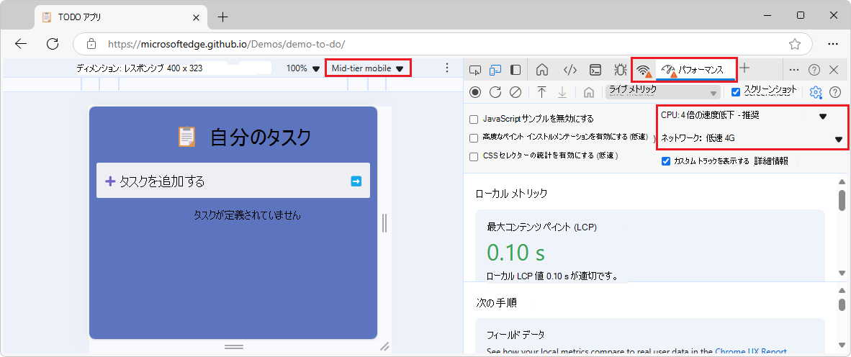This screenshot has height=357, width=851.
Task: Toggle the スクリーンショット checkbox
Action: 736,91
